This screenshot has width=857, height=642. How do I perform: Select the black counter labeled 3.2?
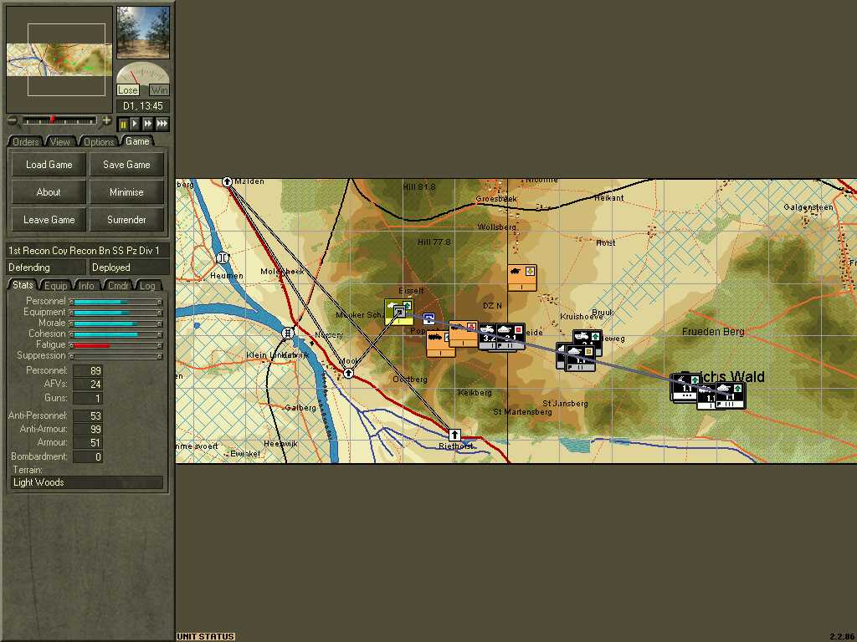coord(487,335)
